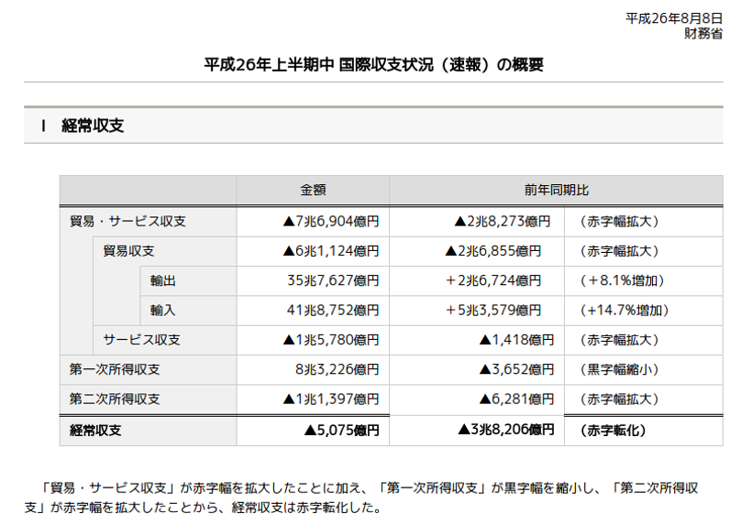Click the change value ▲3,652億円

tap(516, 369)
